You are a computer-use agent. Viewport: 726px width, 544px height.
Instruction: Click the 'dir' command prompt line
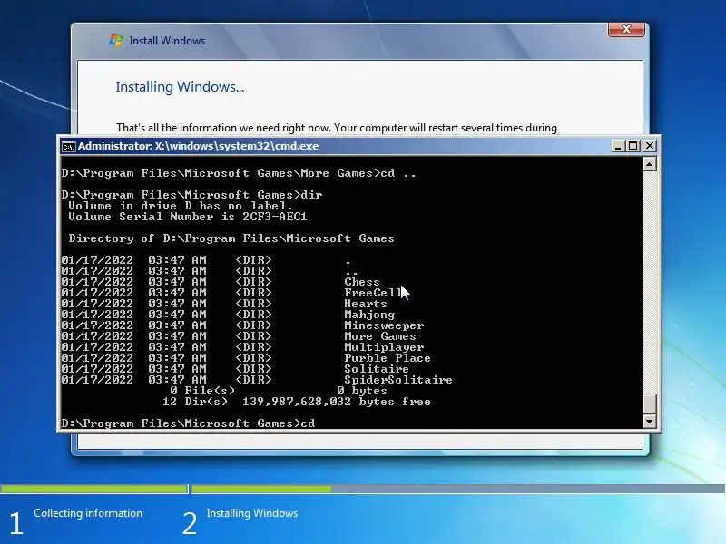pyautogui.click(x=191, y=195)
